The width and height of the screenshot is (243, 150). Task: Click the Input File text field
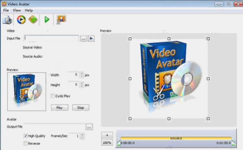point(51,38)
